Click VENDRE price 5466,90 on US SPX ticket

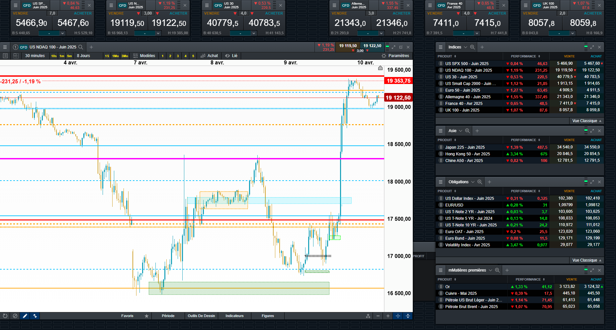click(x=32, y=23)
